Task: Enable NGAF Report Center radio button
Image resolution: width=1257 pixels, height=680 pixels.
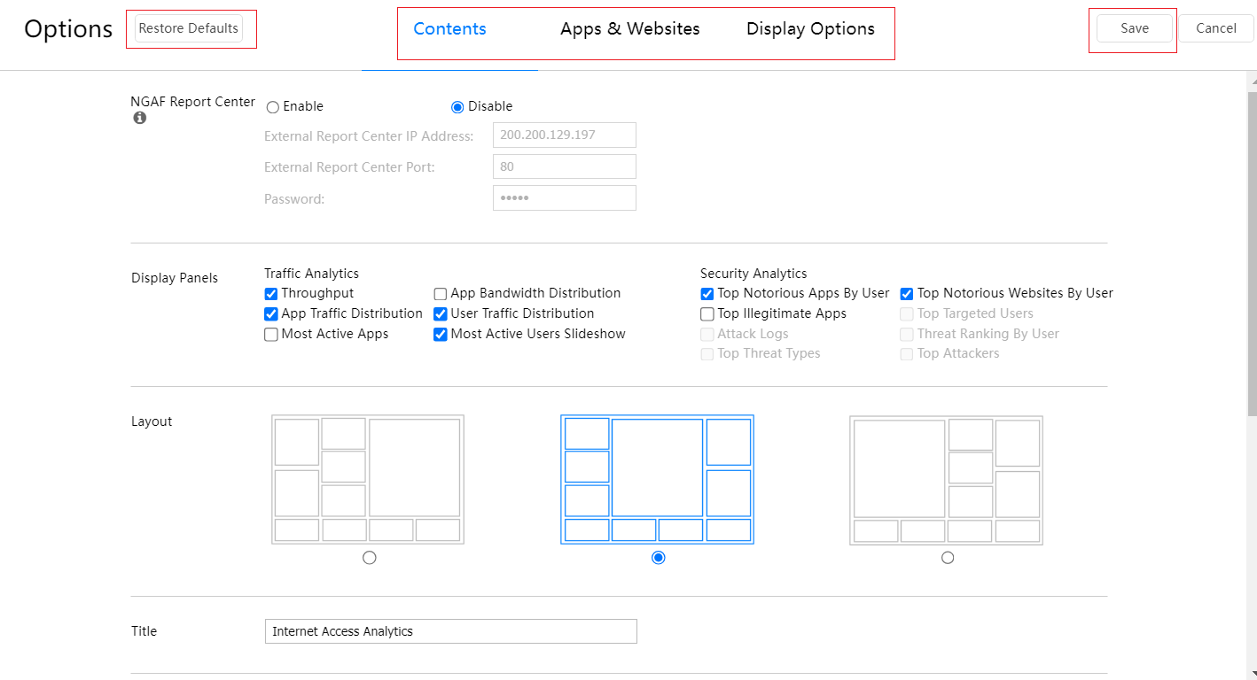Action: coord(273,107)
